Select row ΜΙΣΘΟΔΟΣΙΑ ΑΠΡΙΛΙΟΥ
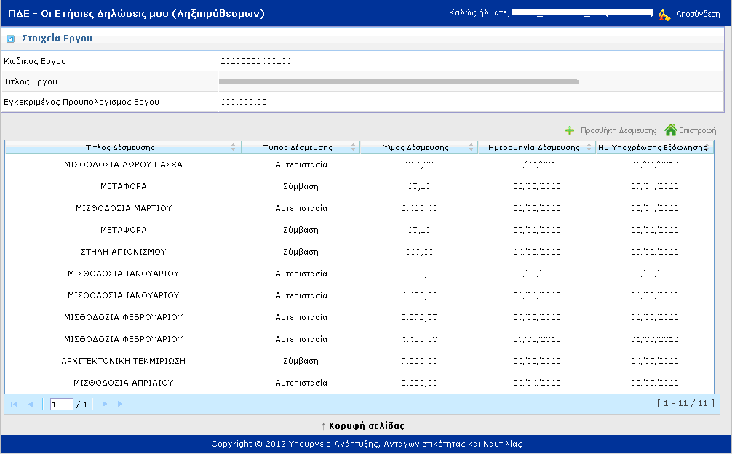 359,383
